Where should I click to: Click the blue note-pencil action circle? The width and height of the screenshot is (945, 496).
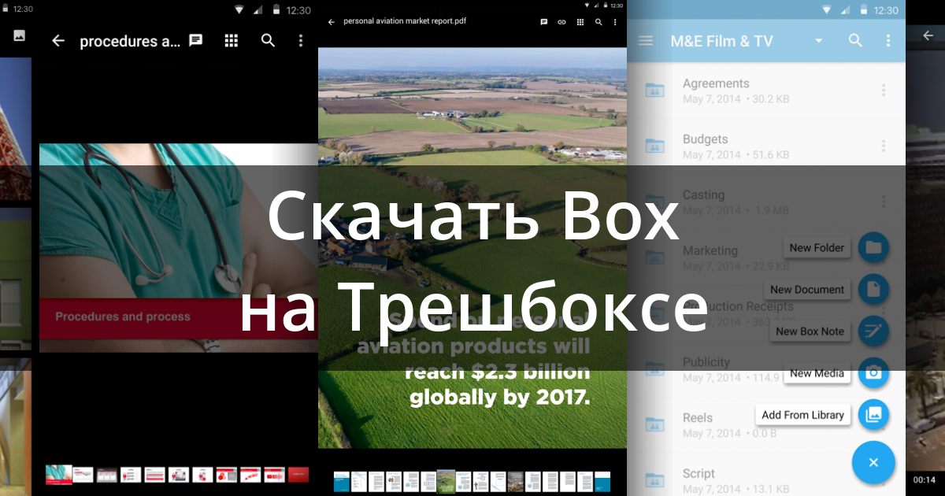pos(873,331)
